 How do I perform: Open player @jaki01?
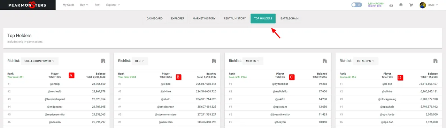pyautogui.click(x=280, y=99)
